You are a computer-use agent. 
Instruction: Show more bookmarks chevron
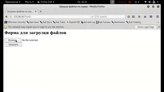(x=158, y=22)
